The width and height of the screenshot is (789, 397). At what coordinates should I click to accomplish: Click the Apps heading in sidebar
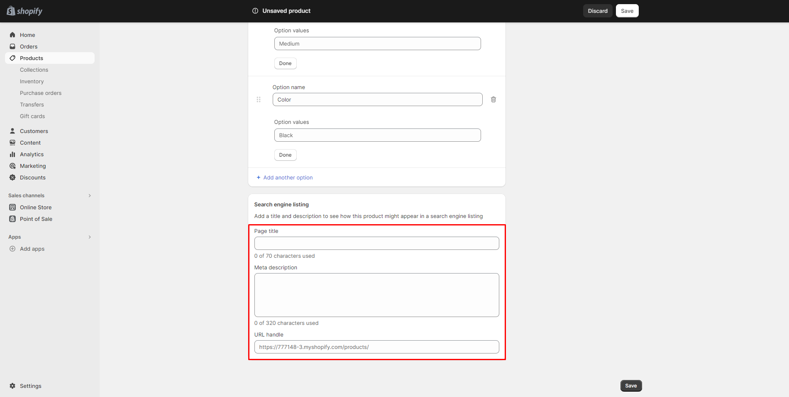coord(15,237)
